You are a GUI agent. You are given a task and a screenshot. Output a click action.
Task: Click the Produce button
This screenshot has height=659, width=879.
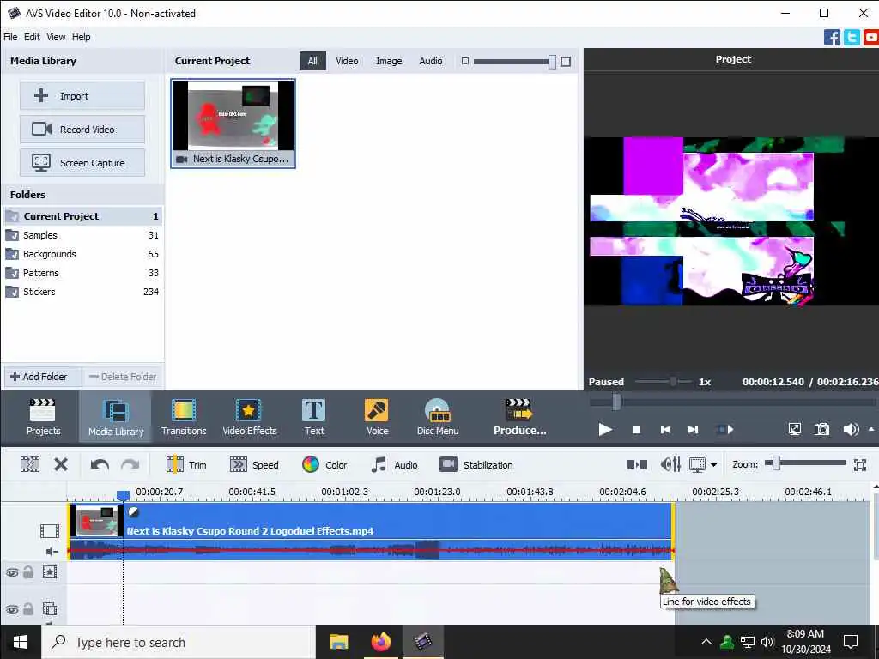tap(519, 417)
